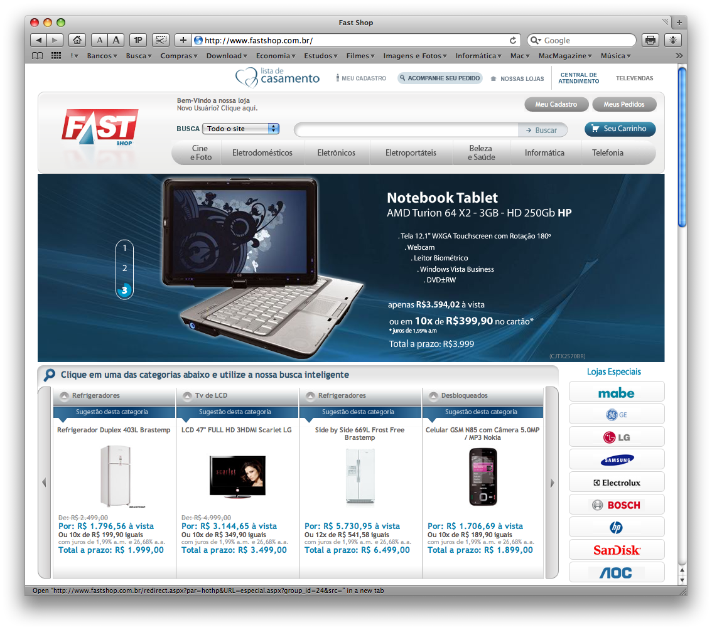Viewport: 712px width, 630px height.
Task: Select banner slide 1 indicator
Action: click(124, 248)
